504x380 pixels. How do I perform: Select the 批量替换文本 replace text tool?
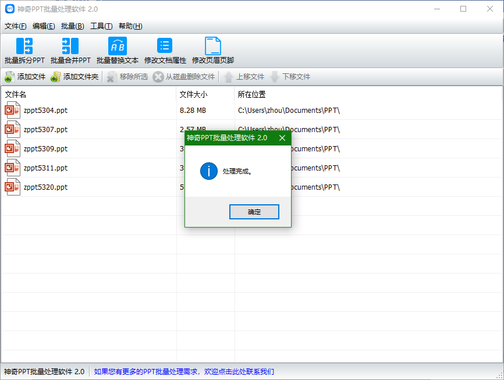[x=118, y=47]
